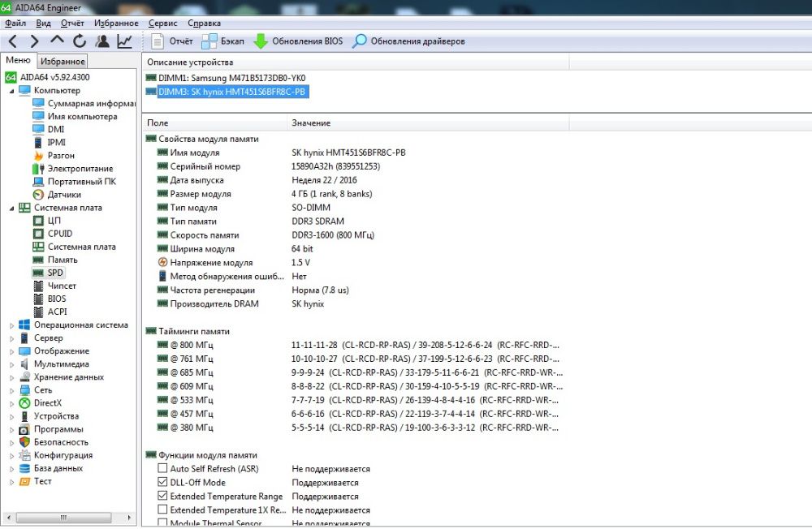This screenshot has width=812, height=529.
Task: Click the sidebar horizontal scrollbar thumb
Action: (63, 518)
